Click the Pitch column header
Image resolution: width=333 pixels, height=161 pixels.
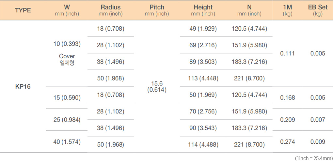[157, 10]
